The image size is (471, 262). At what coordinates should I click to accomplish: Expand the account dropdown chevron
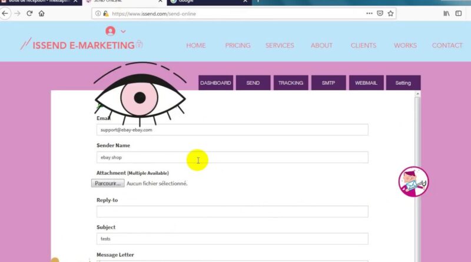[123, 31]
